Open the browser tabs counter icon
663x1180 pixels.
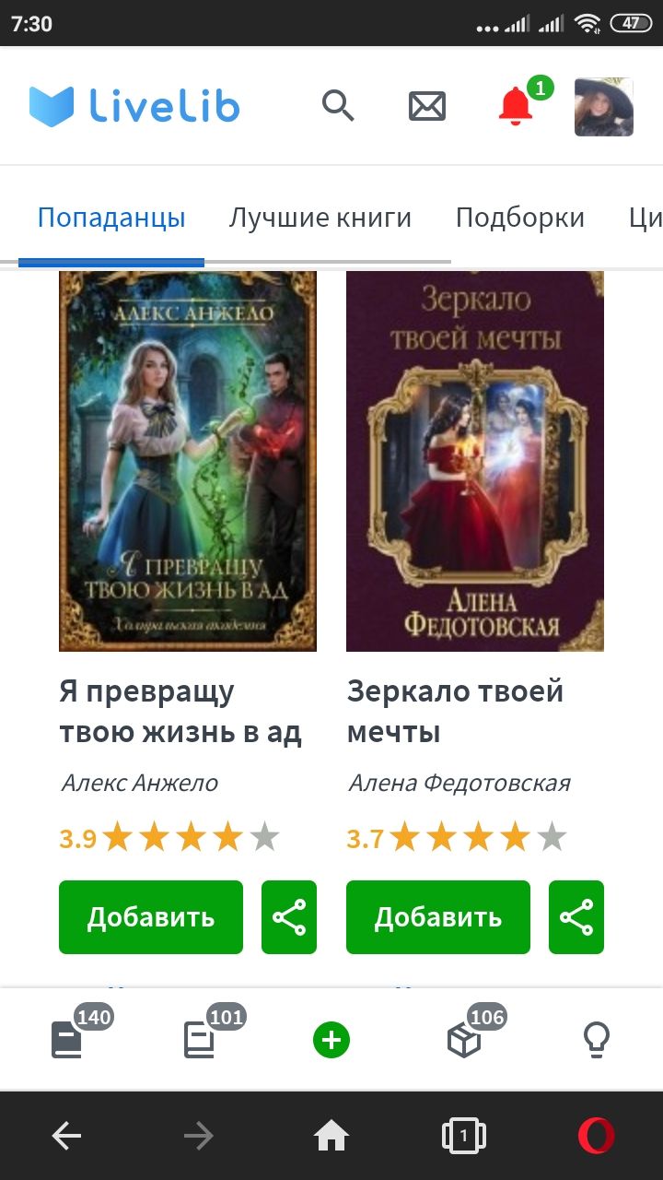click(464, 1137)
